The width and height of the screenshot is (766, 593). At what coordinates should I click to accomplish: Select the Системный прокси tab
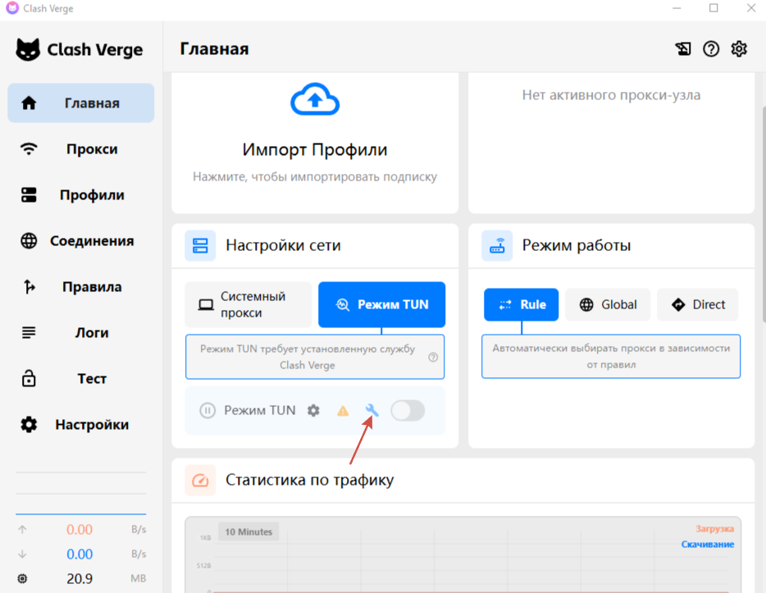[x=248, y=304]
